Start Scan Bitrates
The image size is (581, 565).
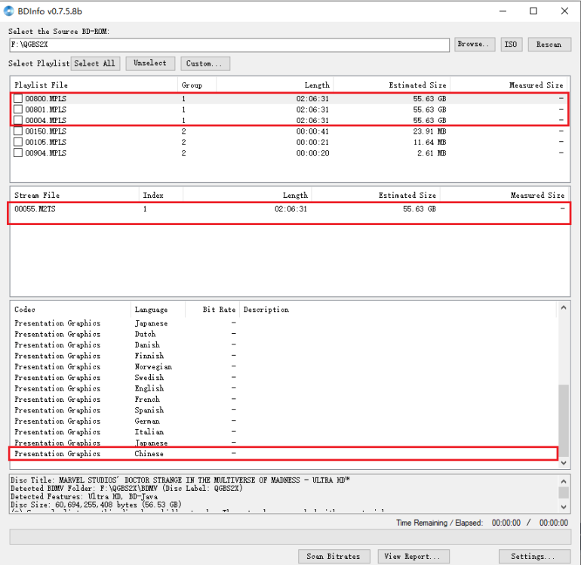pos(334,557)
